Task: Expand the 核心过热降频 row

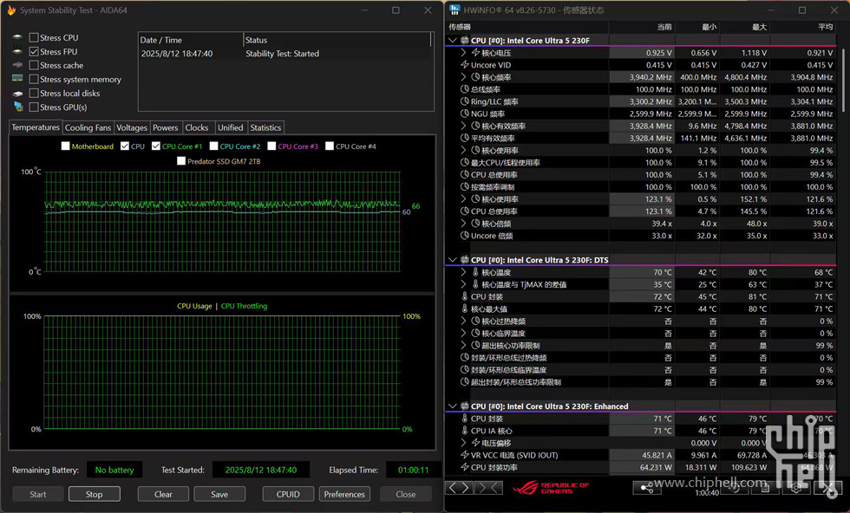Action: click(463, 321)
